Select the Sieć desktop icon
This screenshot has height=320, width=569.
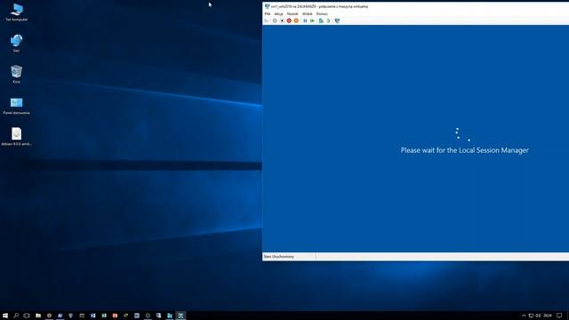point(16,44)
